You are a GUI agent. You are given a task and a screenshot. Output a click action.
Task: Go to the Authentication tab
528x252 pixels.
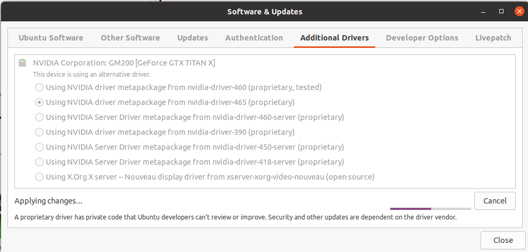pyautogui.click(x=254, y=38)
